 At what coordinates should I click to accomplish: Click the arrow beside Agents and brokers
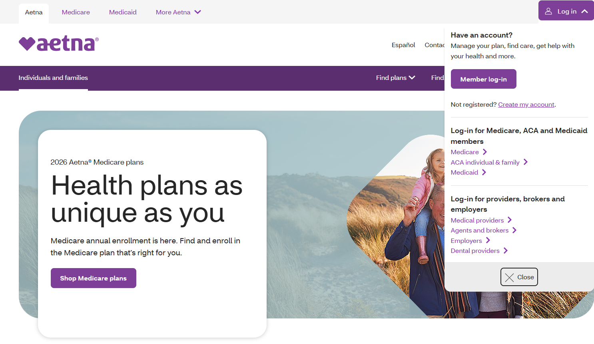[x=514, y=230]
